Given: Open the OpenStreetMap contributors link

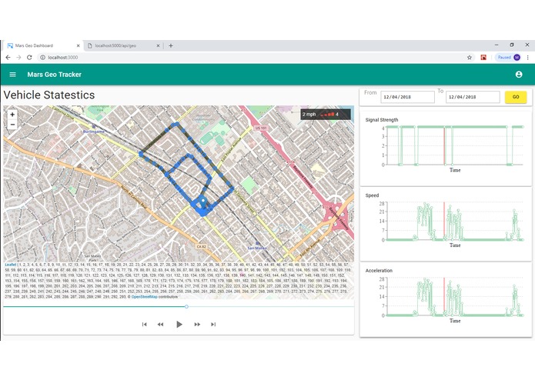Looking at the screenshot, I should click(x=144, y=296).
